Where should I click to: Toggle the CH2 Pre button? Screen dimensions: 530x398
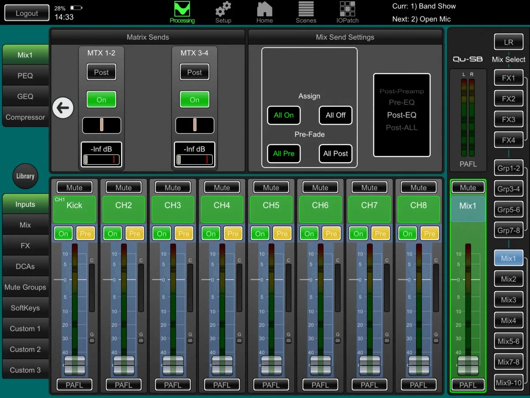pyautogui.click(x=135, y=233)
